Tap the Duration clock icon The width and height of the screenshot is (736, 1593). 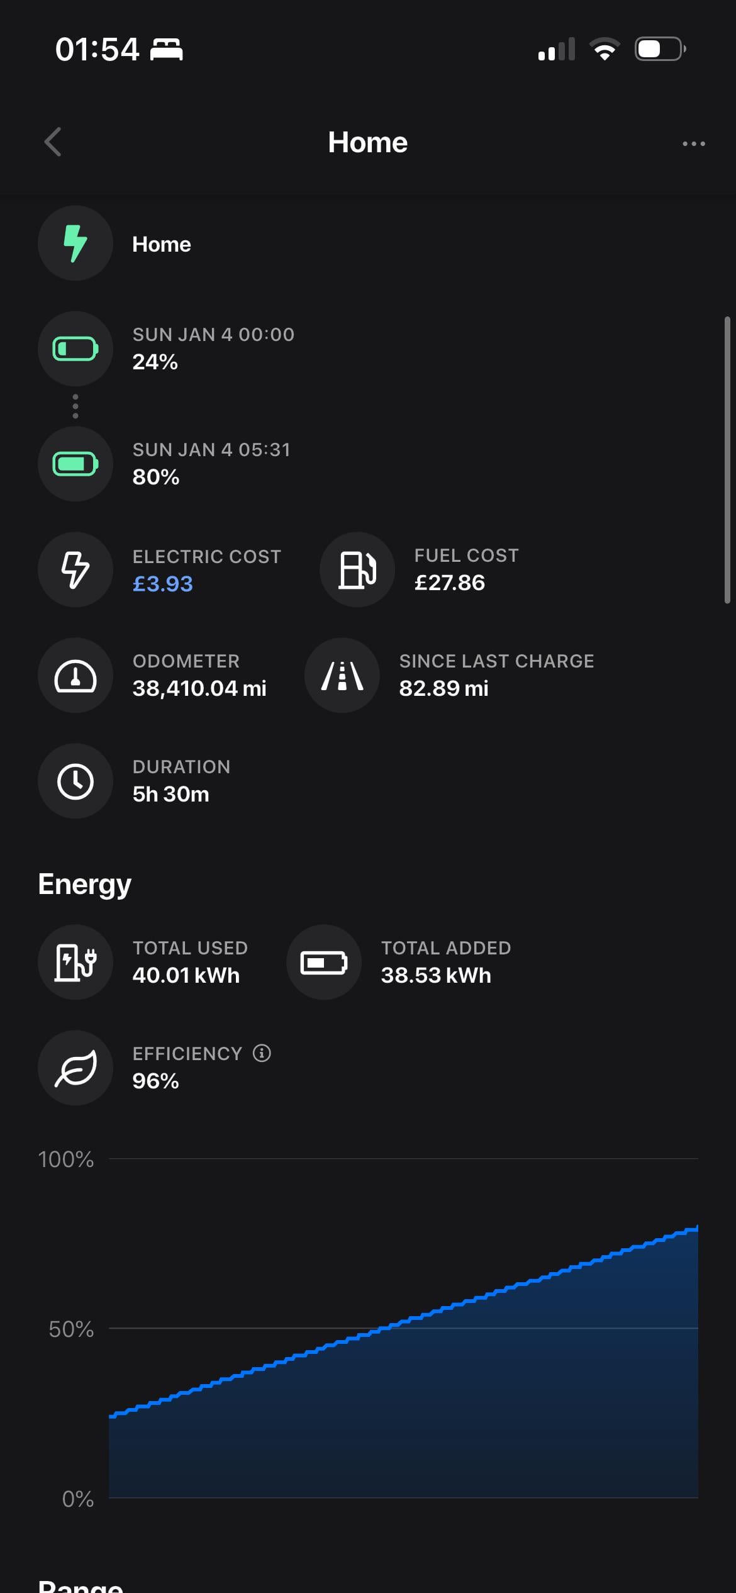[75, 781]
